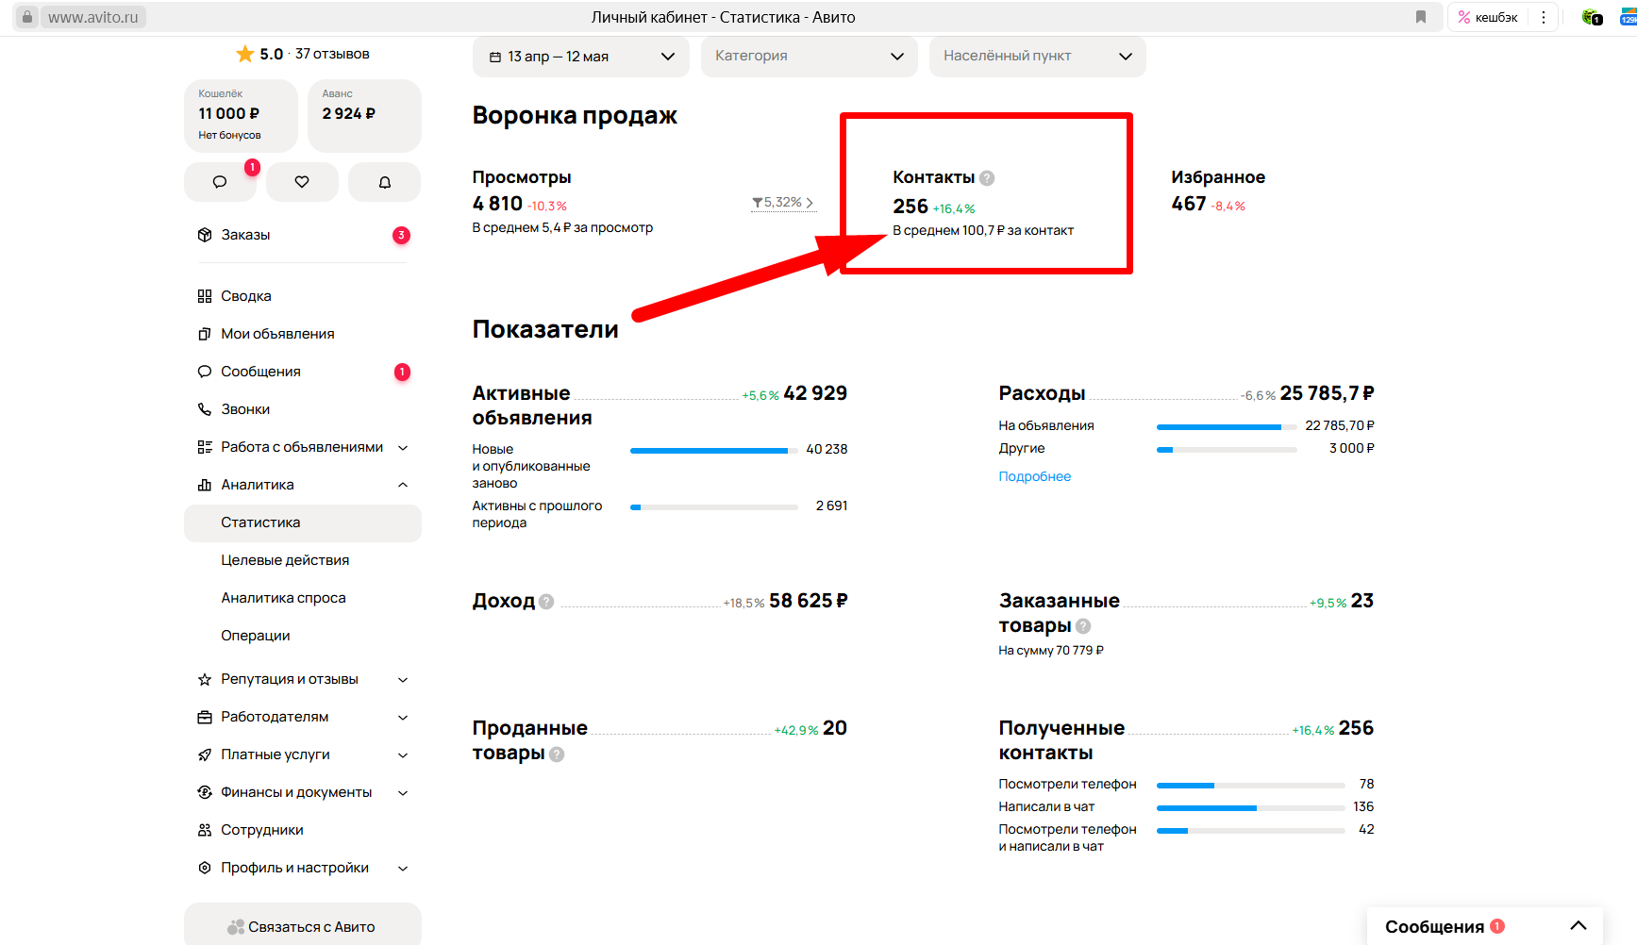Screen dimensions: 1637x945
Task: Open the date range dropdown 13 апр – 12 мая
Action: point(580,57)
